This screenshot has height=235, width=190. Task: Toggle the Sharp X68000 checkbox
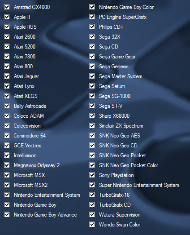[92, 115]
